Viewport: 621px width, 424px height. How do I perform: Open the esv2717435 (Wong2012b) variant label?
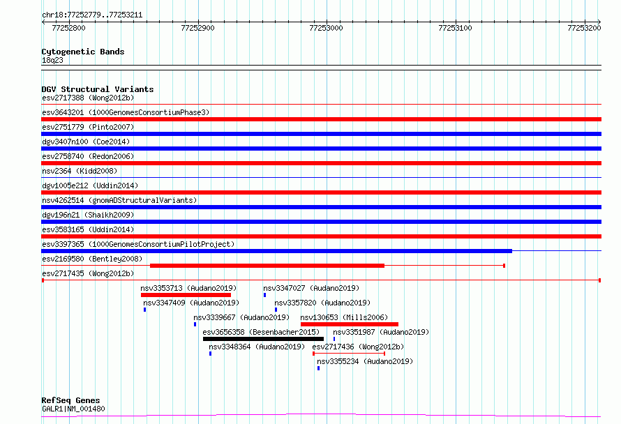[x=88, y=273]
